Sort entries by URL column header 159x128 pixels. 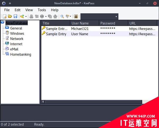click(142, 23)
